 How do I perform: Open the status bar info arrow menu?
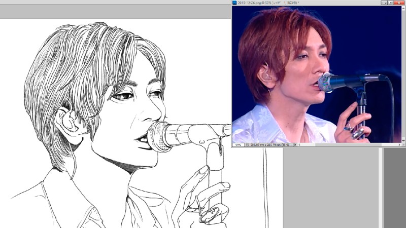[295, 145]
